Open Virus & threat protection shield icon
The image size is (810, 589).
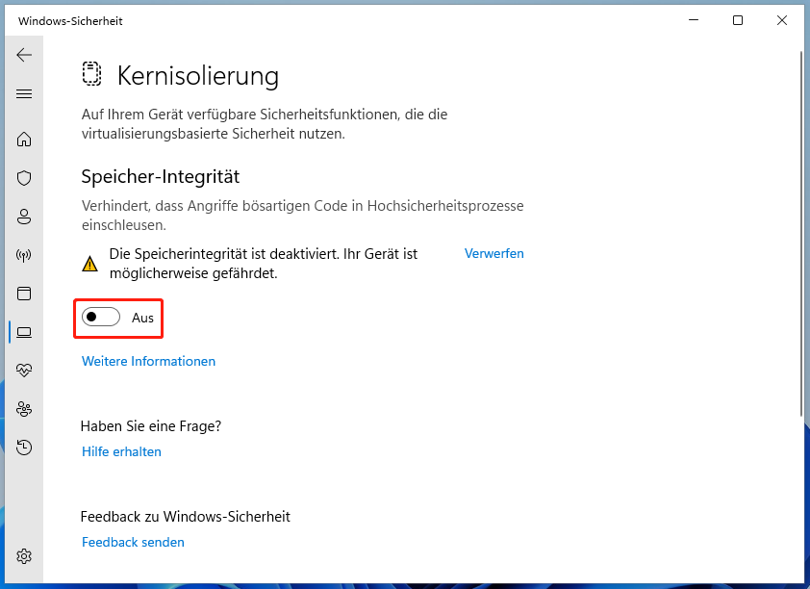point(24,178)
